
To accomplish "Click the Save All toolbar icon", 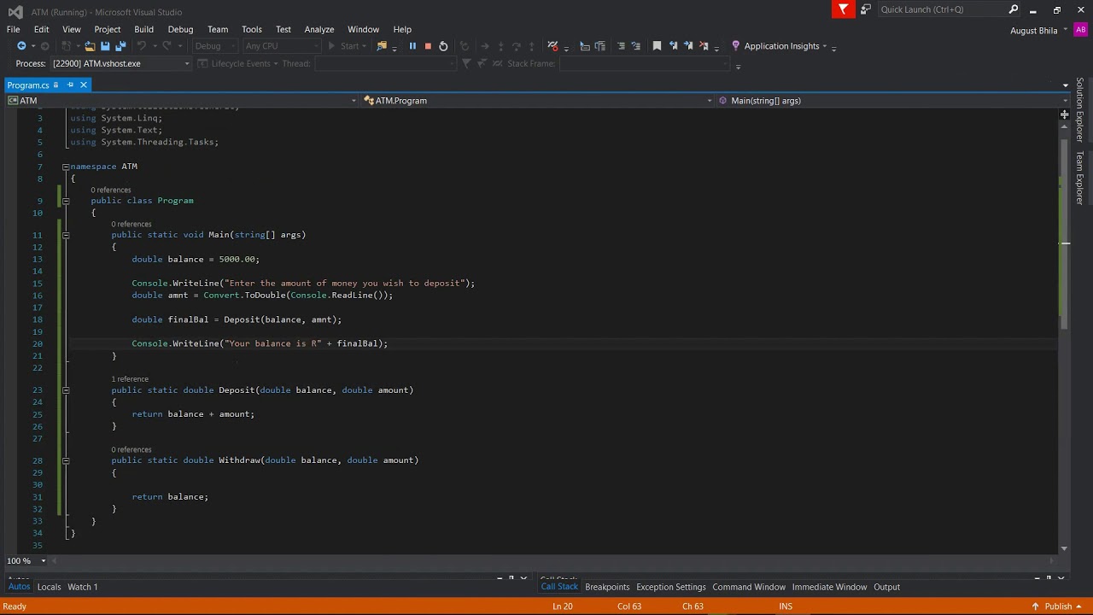I will click(x=120, y=46).
